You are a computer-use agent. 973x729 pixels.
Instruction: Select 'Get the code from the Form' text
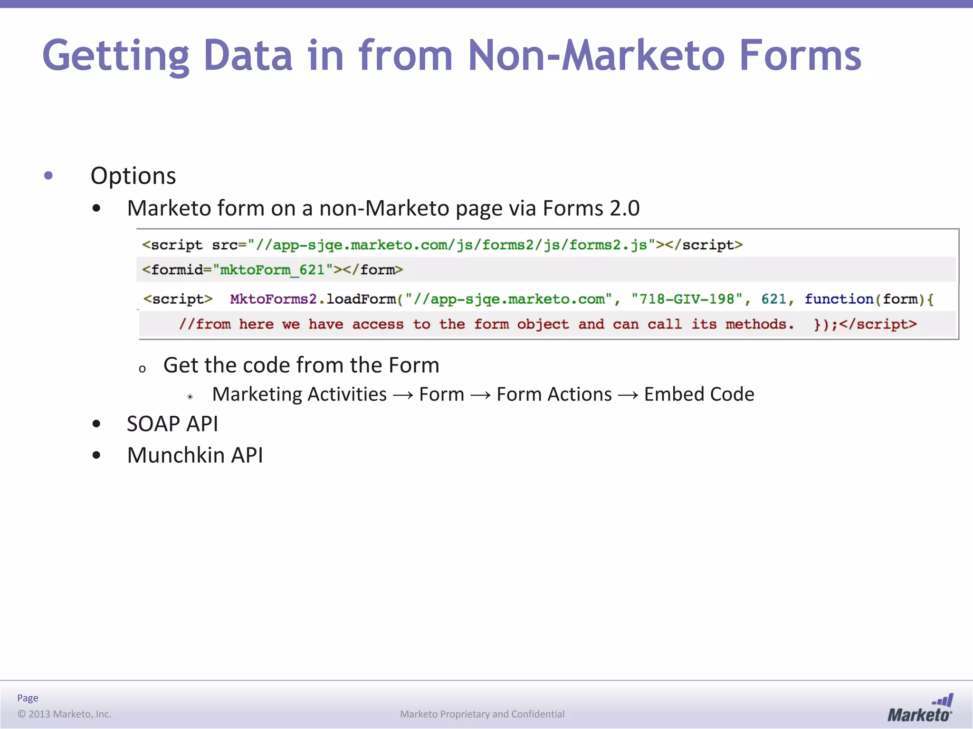[301, 365]
